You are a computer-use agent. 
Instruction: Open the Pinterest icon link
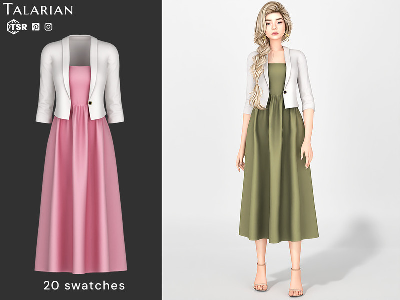[36, 27]
